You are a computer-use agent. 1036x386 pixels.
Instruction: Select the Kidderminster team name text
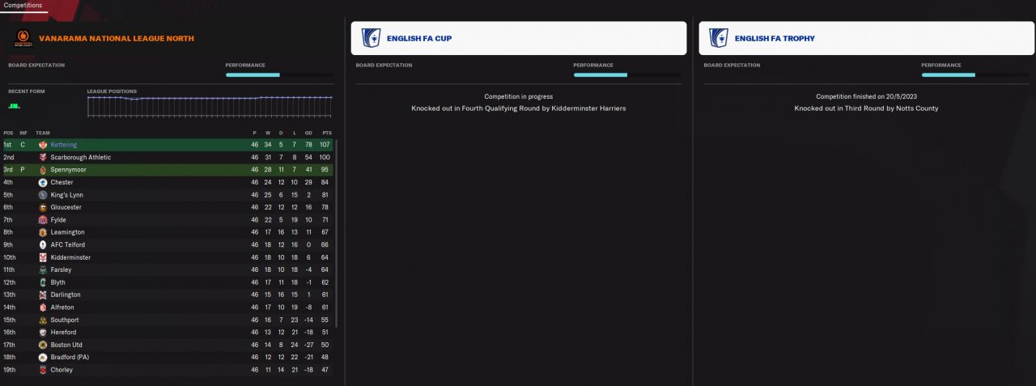point(70,257)
